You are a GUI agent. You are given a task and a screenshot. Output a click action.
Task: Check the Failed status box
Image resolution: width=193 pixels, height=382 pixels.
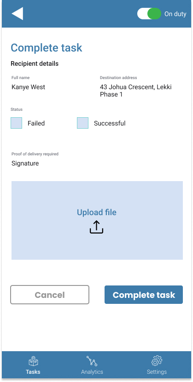[16, 123]
